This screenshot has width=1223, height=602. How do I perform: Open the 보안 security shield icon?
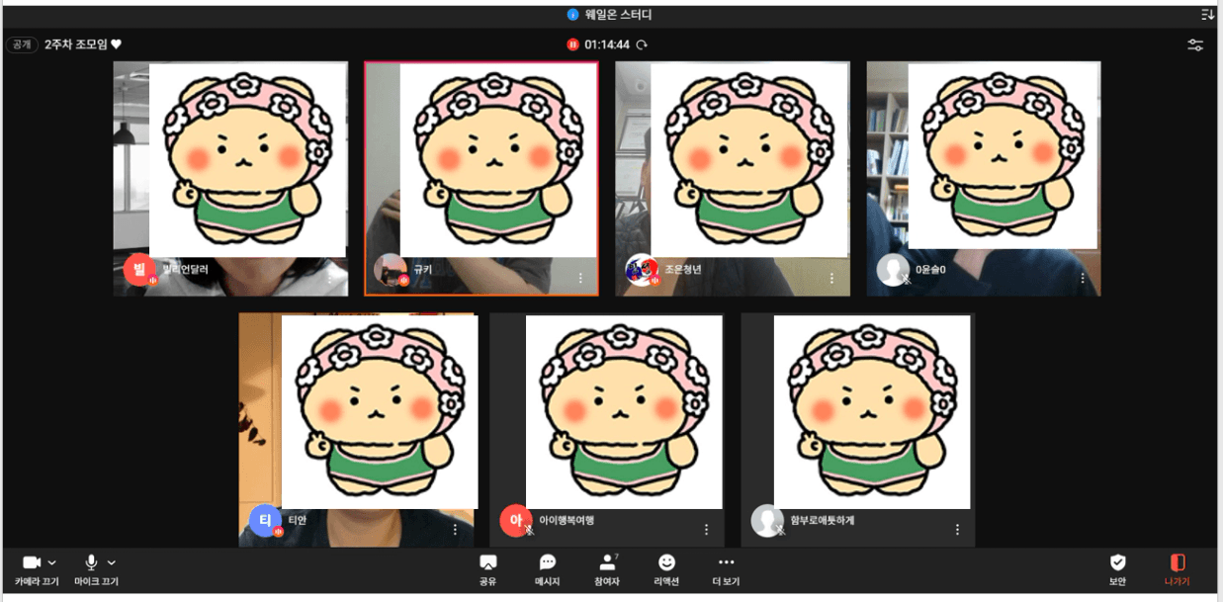(x=1117, y=562)
